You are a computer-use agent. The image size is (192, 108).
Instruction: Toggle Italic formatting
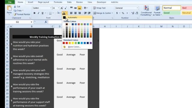[x=38, y=13]
